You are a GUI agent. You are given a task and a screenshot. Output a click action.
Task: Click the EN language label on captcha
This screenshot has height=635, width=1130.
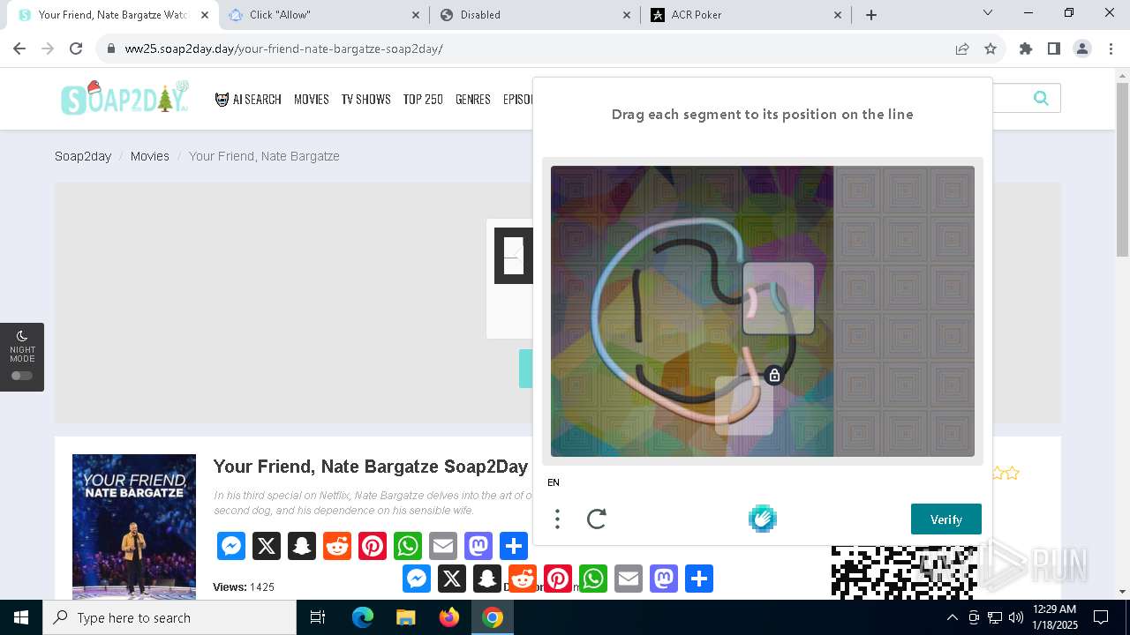(554, 482)
